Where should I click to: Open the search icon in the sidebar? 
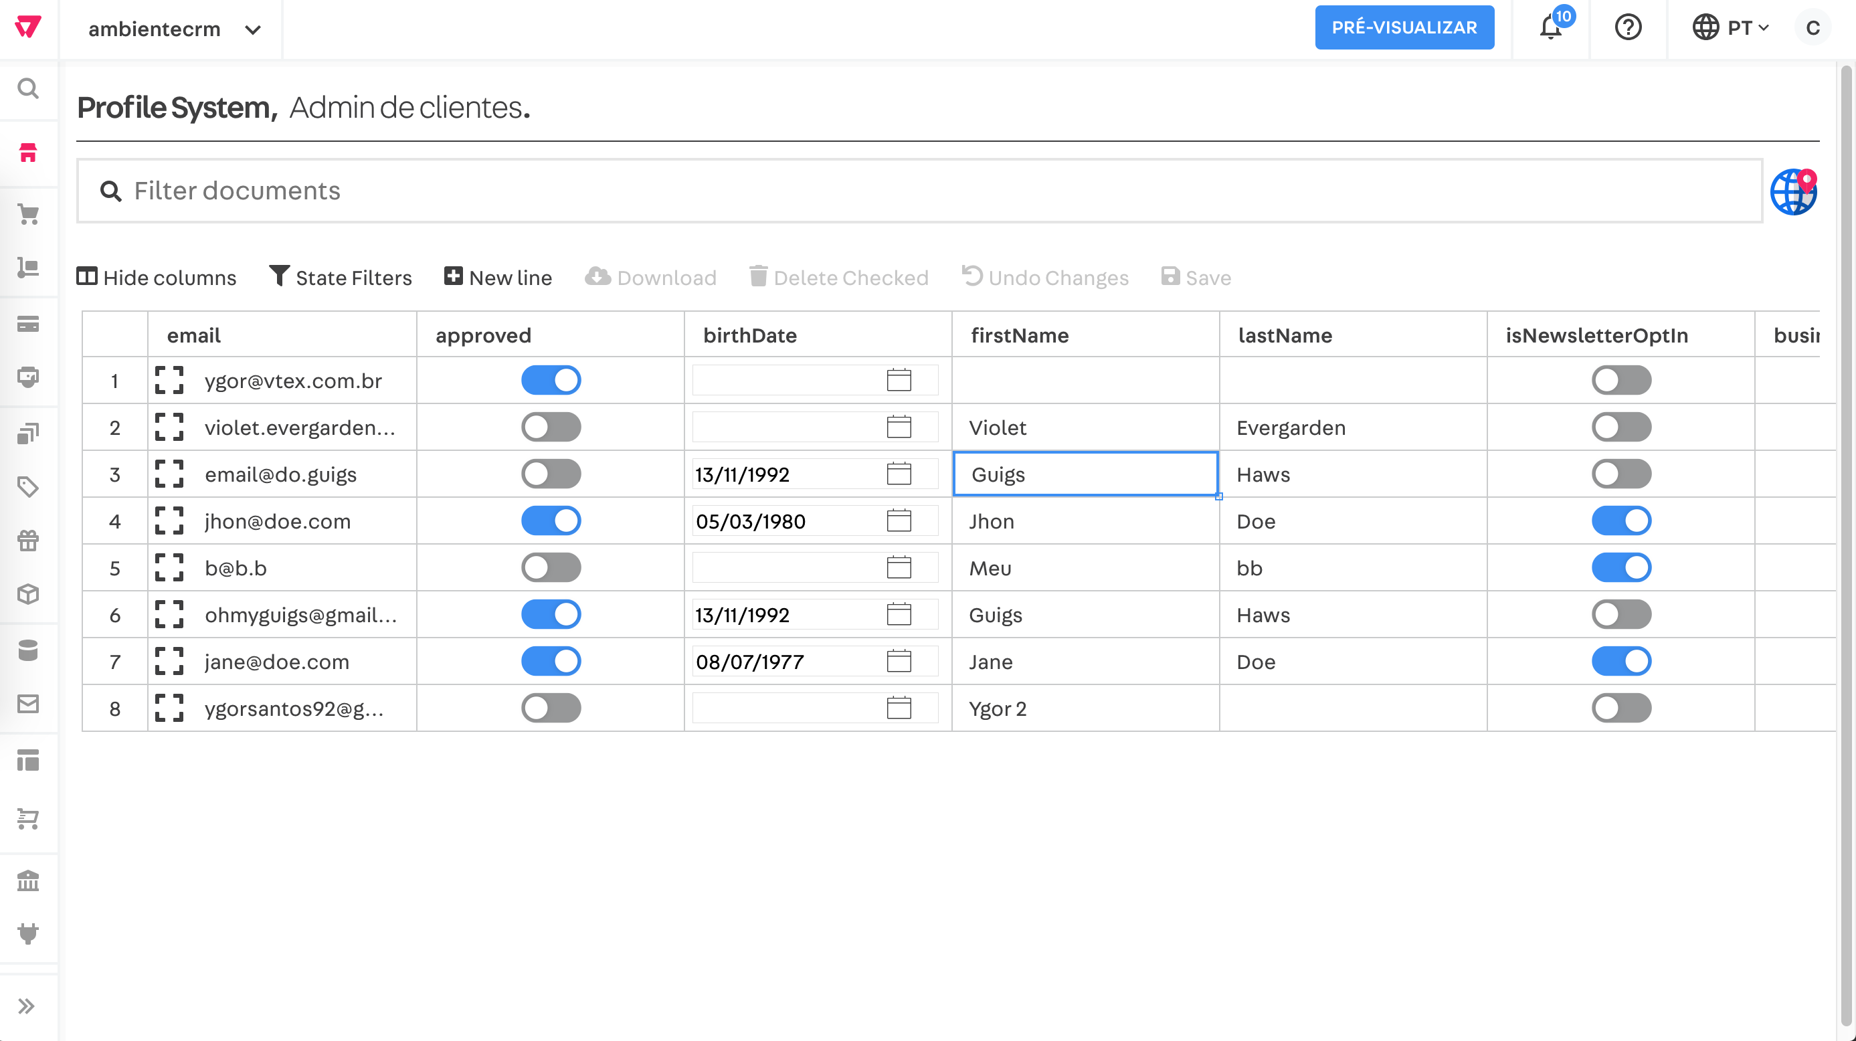(28, 88)
